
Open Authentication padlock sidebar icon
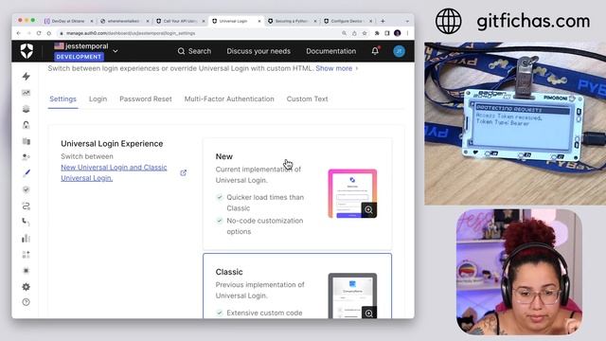[26, 125]
